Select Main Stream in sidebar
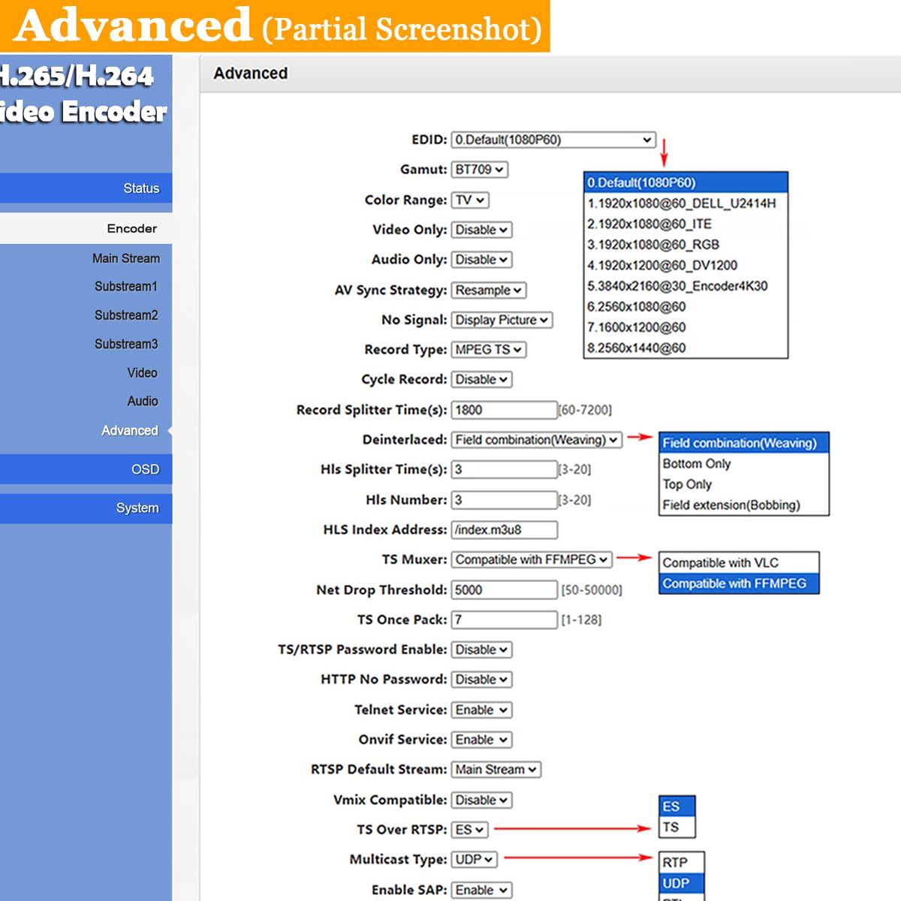The height and width of the screenshot is (901, 901). tap(125, 258)
